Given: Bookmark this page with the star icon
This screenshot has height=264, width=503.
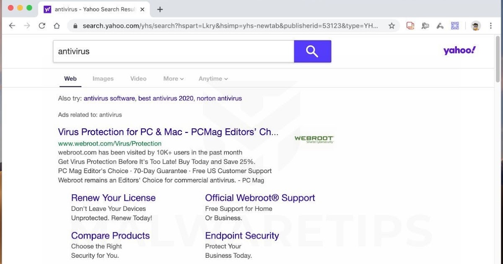Looking at the screenshot, I should (x=392, y=26).
